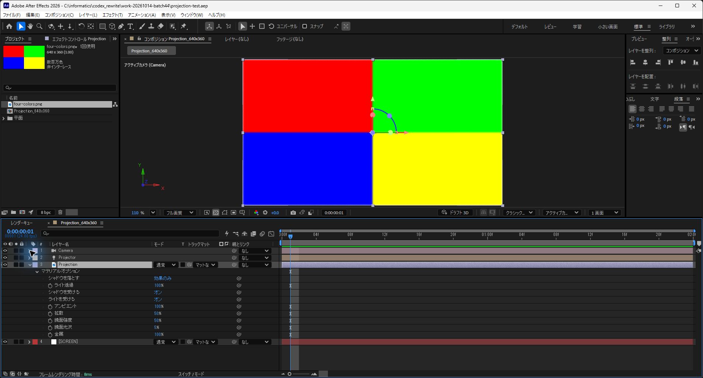
Task: Hide the Projector layer eye toggle
Action: pyautogui.click(x=5, y=258)
